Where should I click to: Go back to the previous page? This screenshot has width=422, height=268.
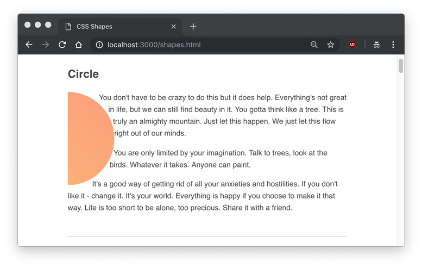coord(29,45)
